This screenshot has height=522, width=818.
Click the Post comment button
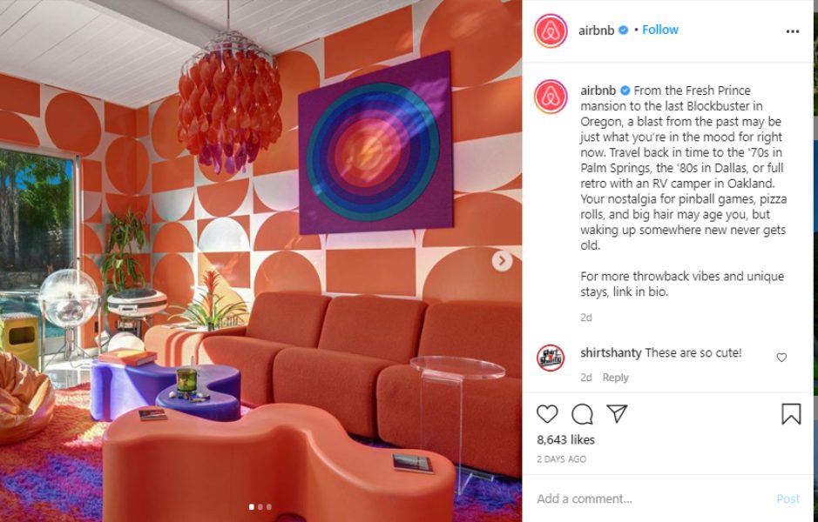[x=788, y=499]
